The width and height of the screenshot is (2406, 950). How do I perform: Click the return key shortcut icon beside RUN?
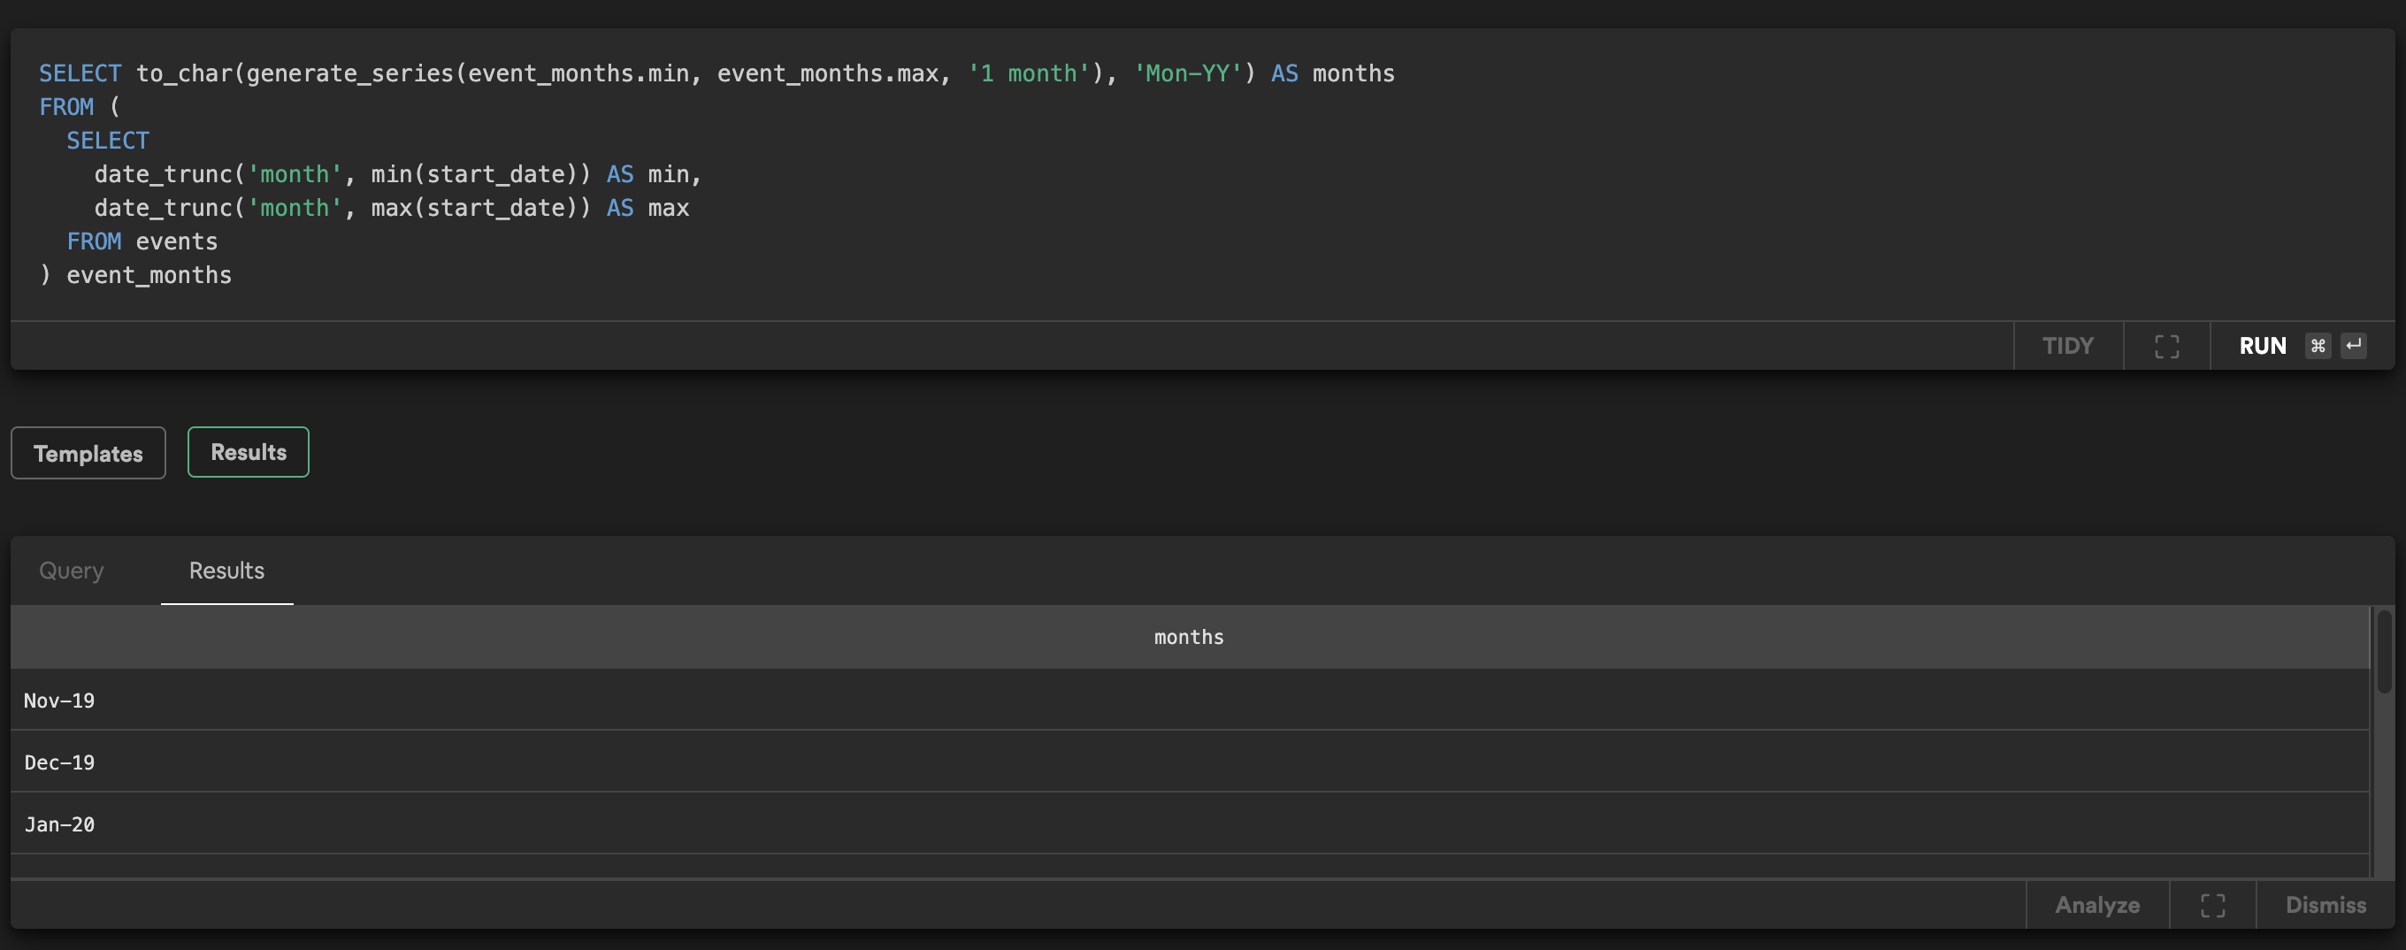[x=2354, y=345]
